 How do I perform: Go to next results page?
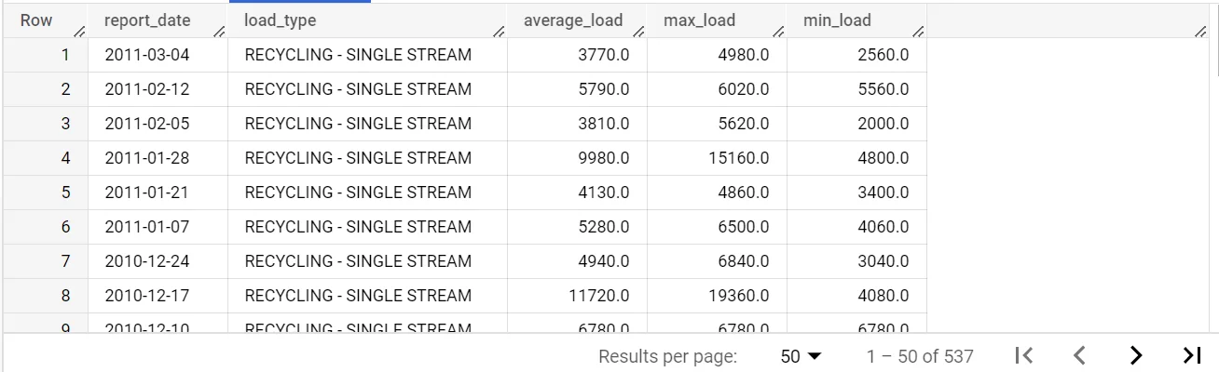1135,355
